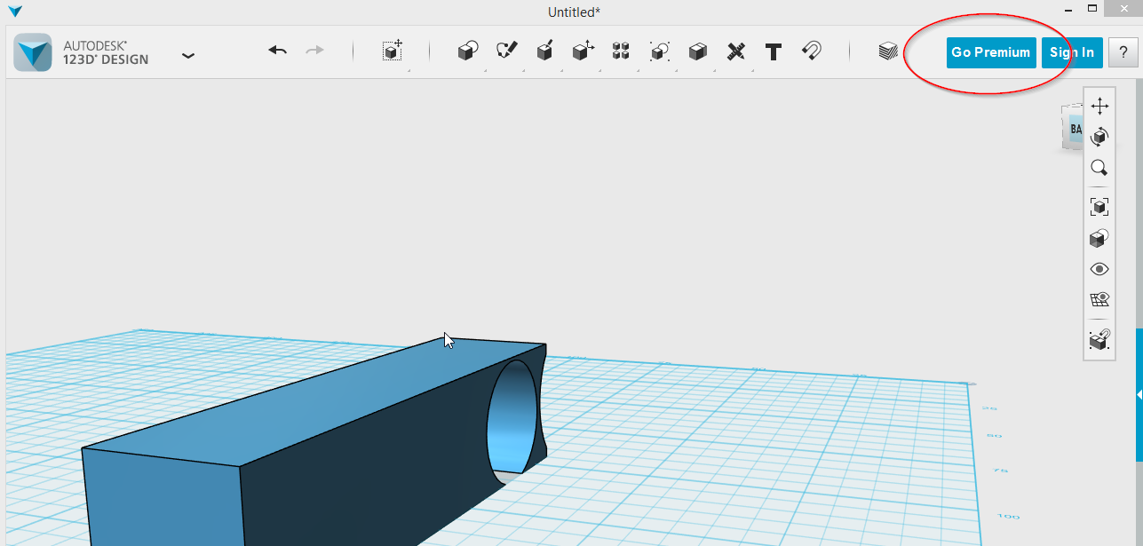
Task: Open the Combine tools menu
Action: pyautogui.click(x=697, y=51)
